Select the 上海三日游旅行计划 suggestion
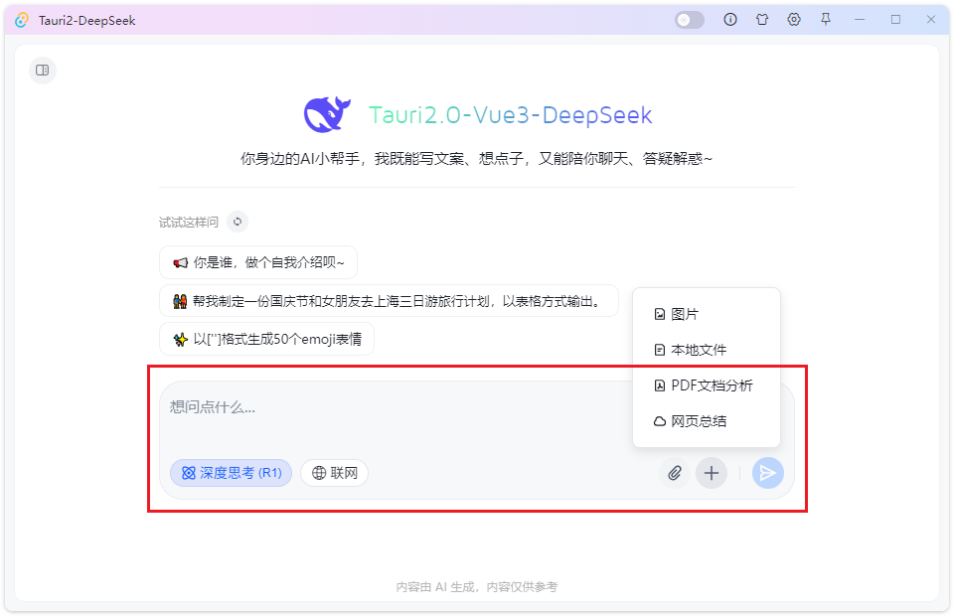 (389, 301)
